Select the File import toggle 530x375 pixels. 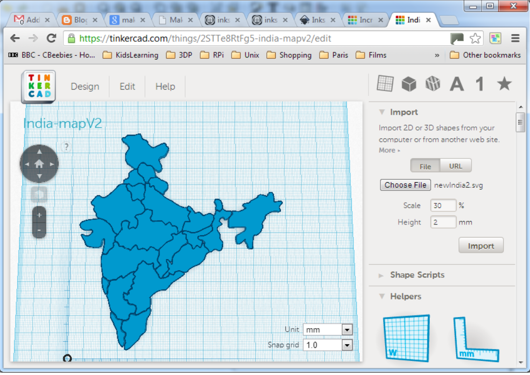pyautogui.click(x=425, y=166)
